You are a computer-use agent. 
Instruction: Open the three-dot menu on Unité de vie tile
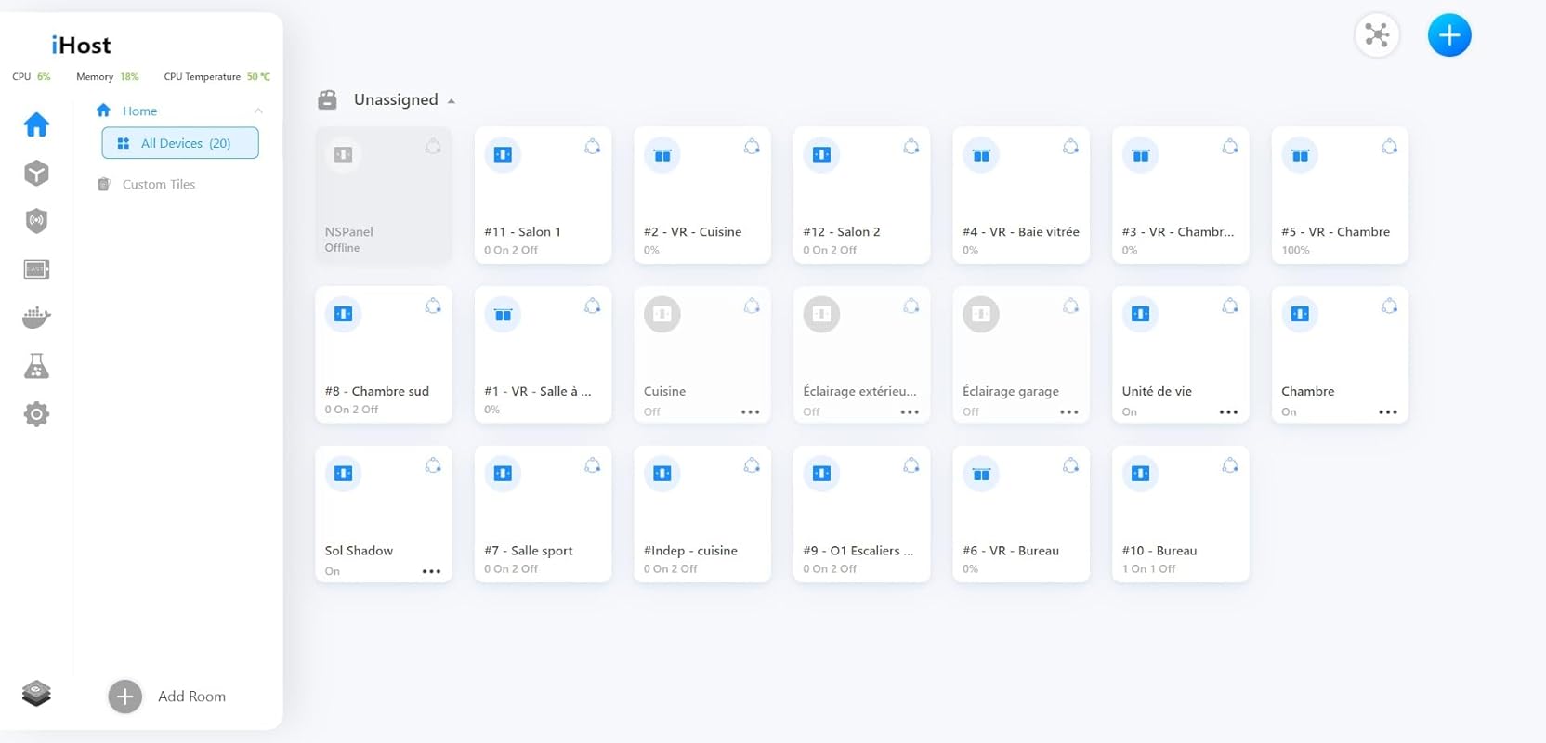(1228, 411)
